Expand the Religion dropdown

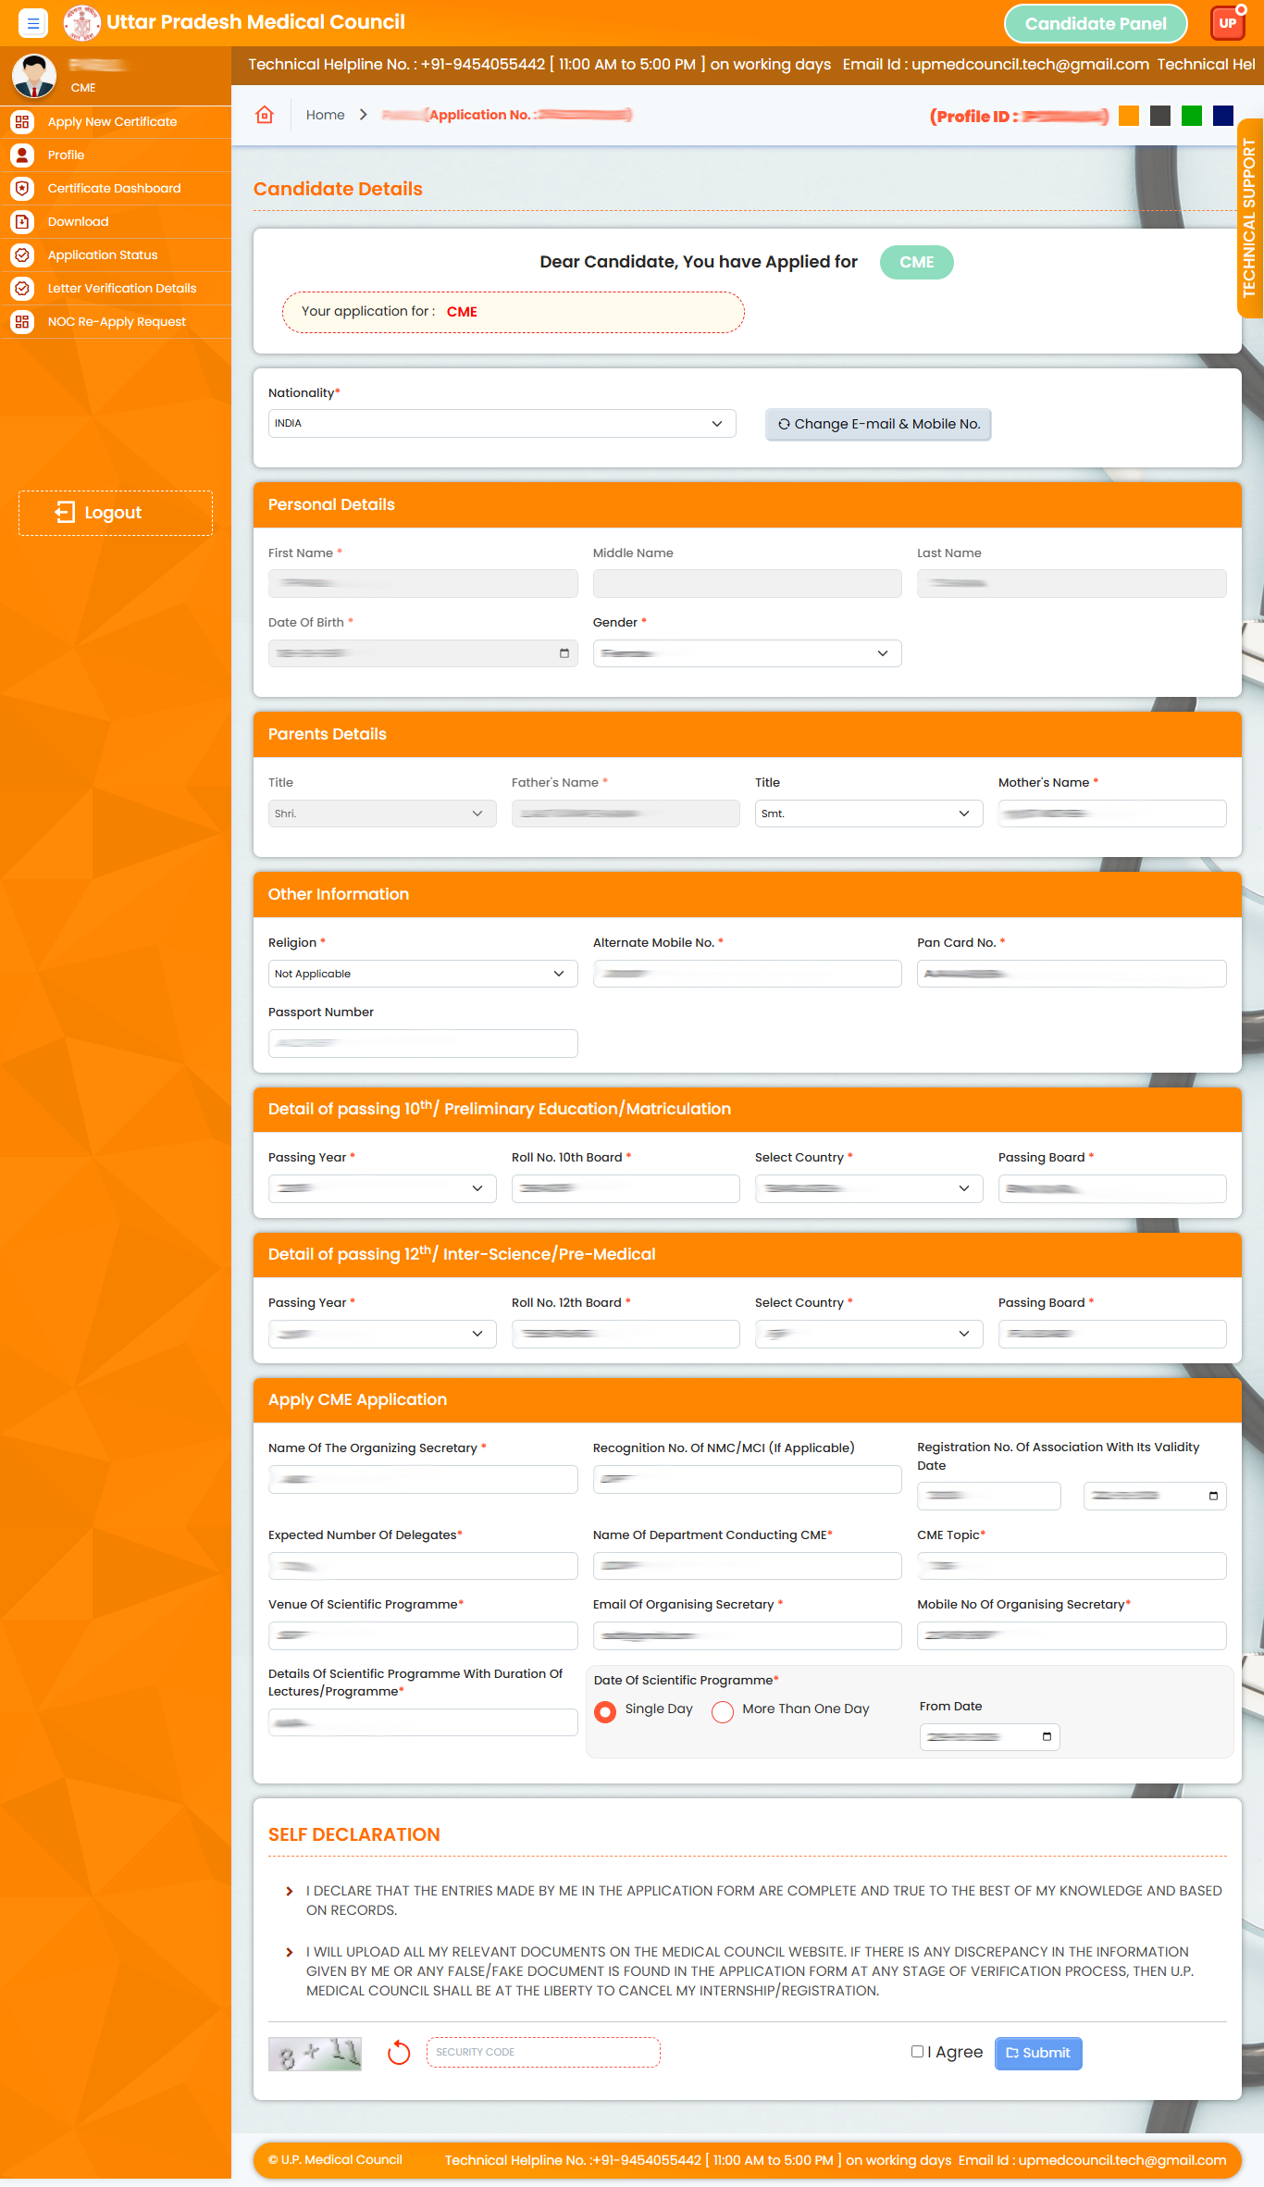422,974
